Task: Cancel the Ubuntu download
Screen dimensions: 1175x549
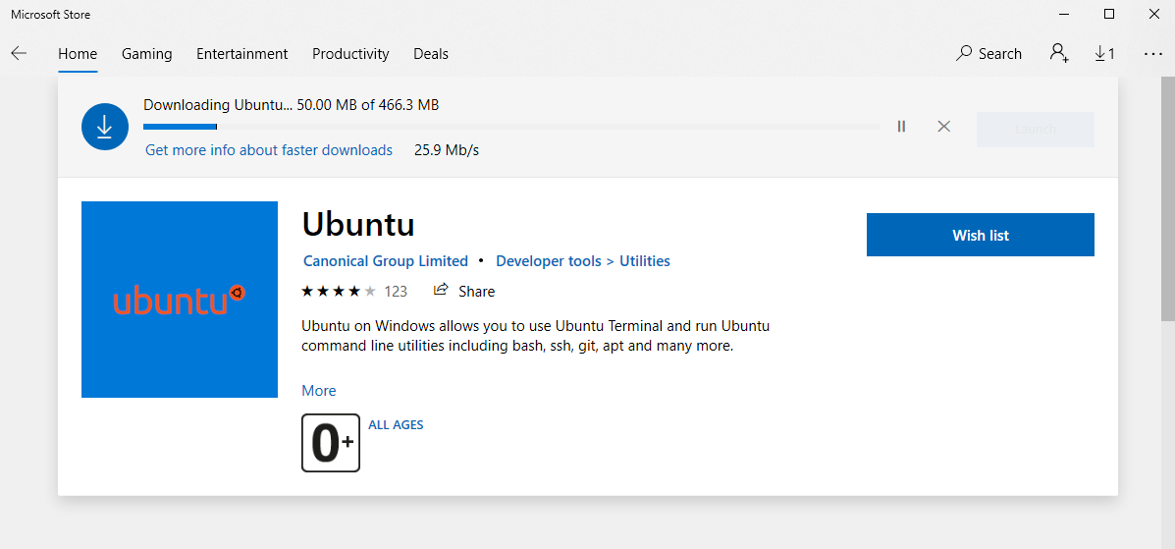Action: [943, 127]
